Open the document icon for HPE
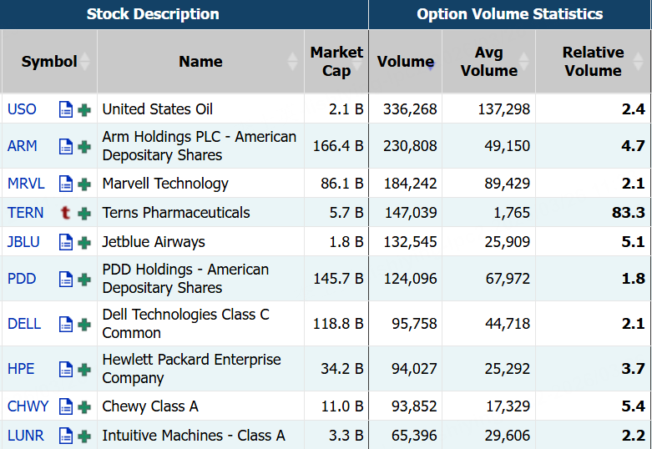Image resolution: width=652 pixels, height=449 pixels. click(x=66, y=369)
